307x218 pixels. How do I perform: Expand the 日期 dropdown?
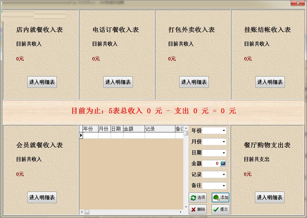click(224, 153)
